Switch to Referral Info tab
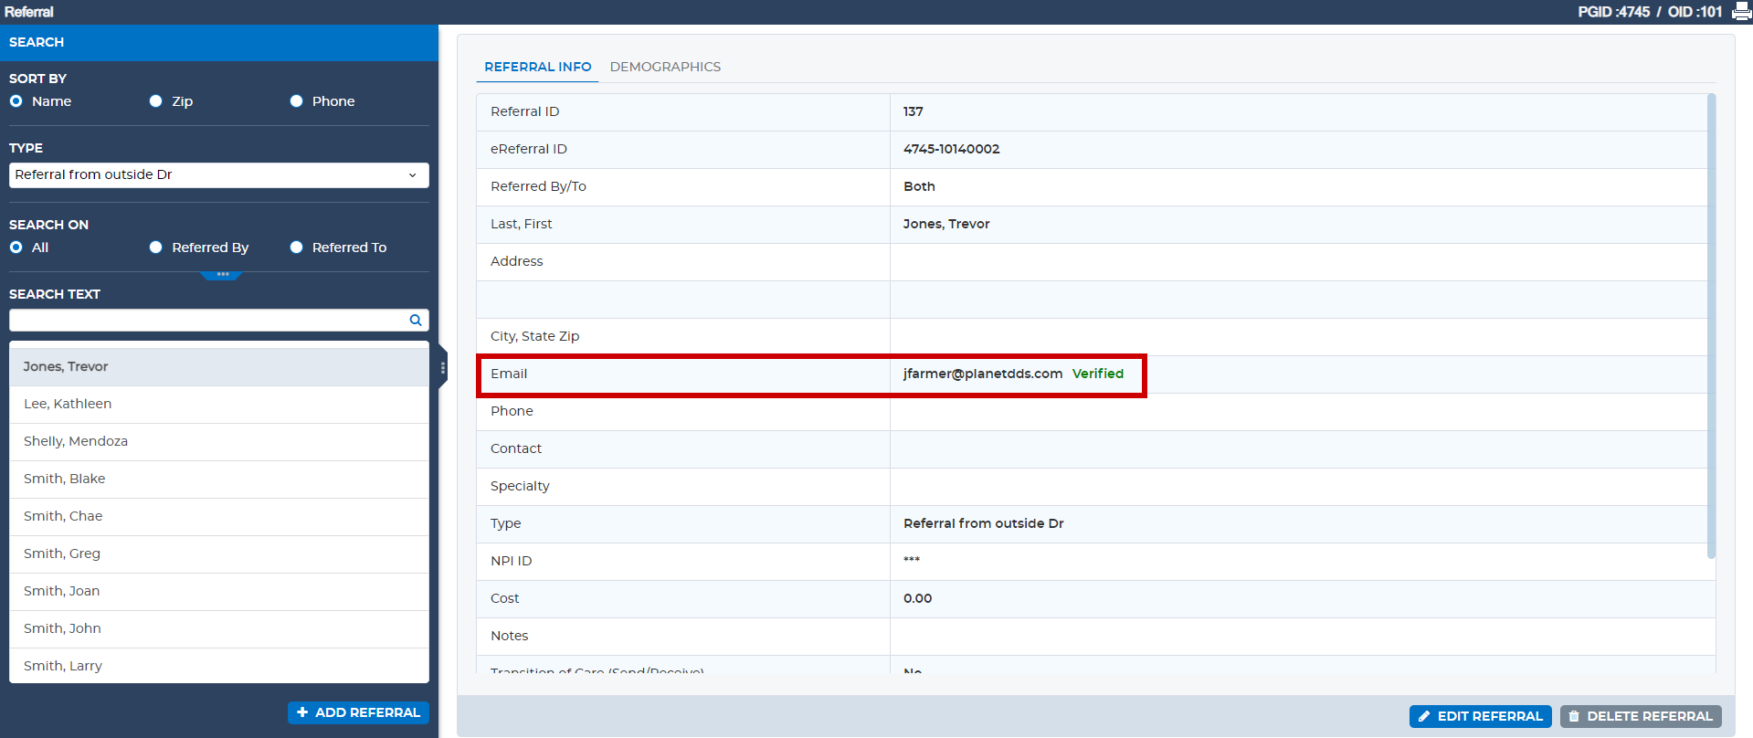Screen dimensions: 1753x738 537,67
